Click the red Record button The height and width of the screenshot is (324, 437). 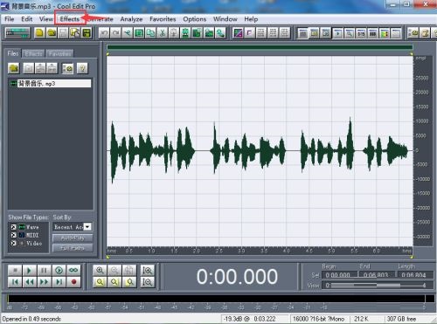pyautogui.click(x=73, y=282)
